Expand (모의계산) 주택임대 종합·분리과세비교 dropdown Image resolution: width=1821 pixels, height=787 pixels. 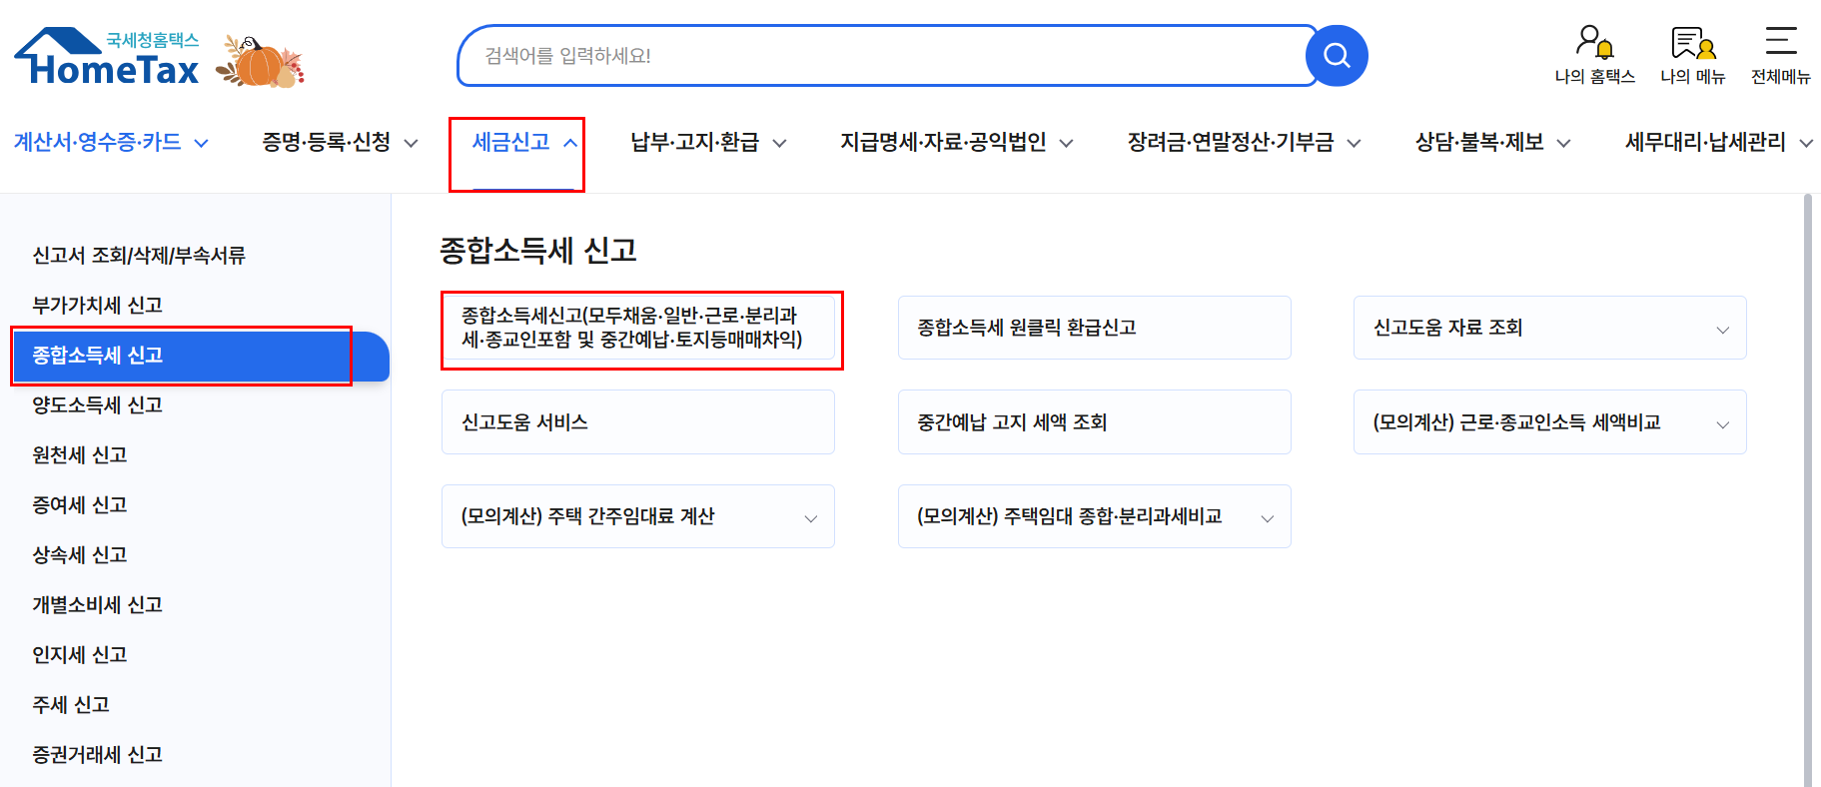pos(1095,516)
